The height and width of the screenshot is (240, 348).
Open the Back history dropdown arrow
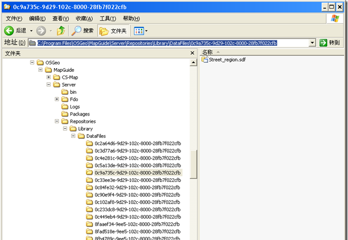pyautogui.click(x=31, y=31)
